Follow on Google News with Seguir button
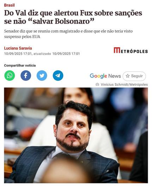The image size is (152, 188). (134, 76)
